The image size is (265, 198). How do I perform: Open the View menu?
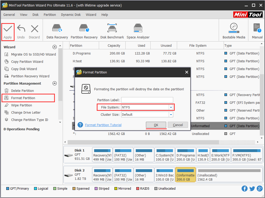pos(24,15)
